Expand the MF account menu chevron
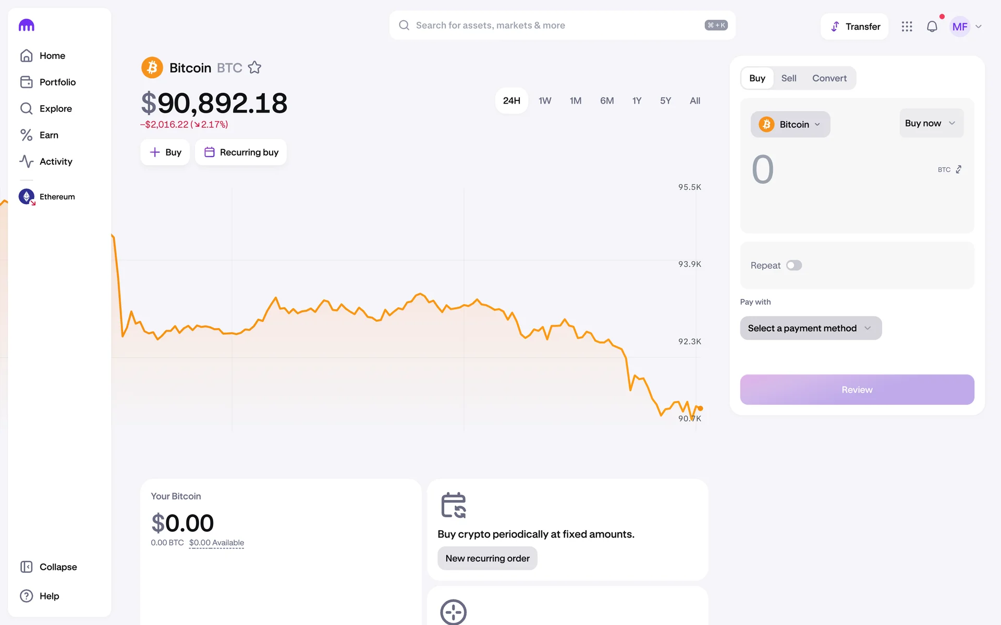Viewport: 1001px width, 625px height. click(x=978, y=27)
